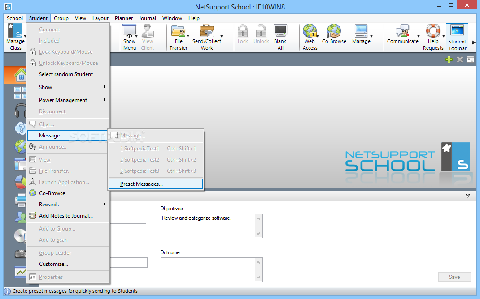Select the home view sidebar icon
Screen dimensions: 480x299
[x=21, y=75]
